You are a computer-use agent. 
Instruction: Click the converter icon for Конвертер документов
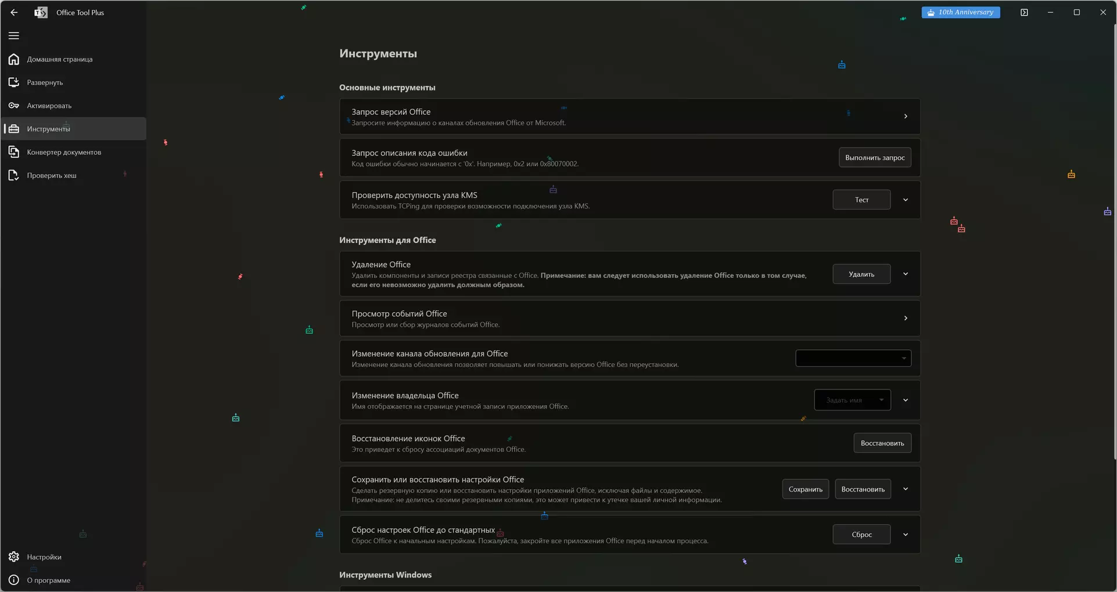[14, 152]
